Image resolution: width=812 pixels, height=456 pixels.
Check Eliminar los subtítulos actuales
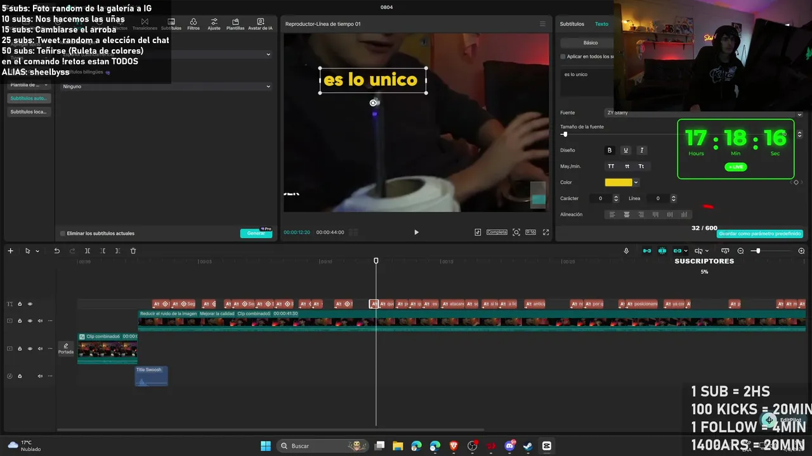pyautogui.click(x=63, y=233)
